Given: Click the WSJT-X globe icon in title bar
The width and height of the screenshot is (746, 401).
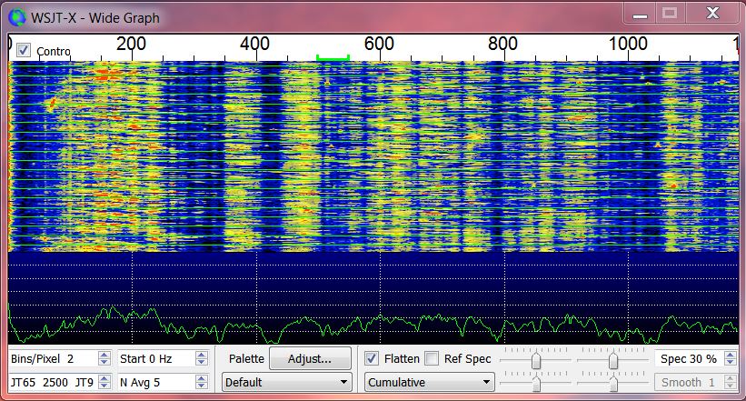Looking at the screenshot, I should pos(17,15).
